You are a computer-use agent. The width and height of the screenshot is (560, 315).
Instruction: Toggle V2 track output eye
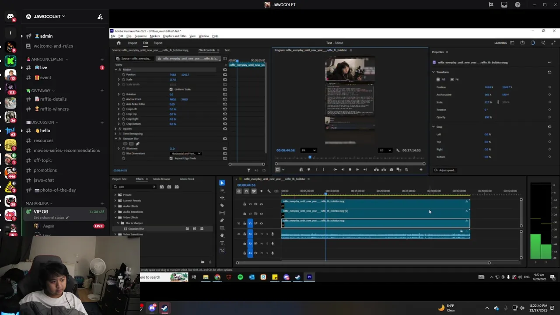pyautogui.click(x=261, y=214)
